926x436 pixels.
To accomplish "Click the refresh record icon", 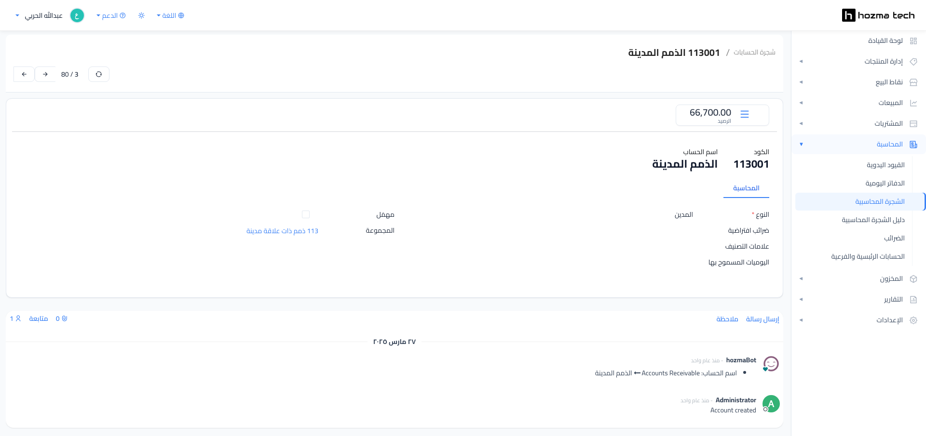I will pyautogui.click(x=99, y=74).
